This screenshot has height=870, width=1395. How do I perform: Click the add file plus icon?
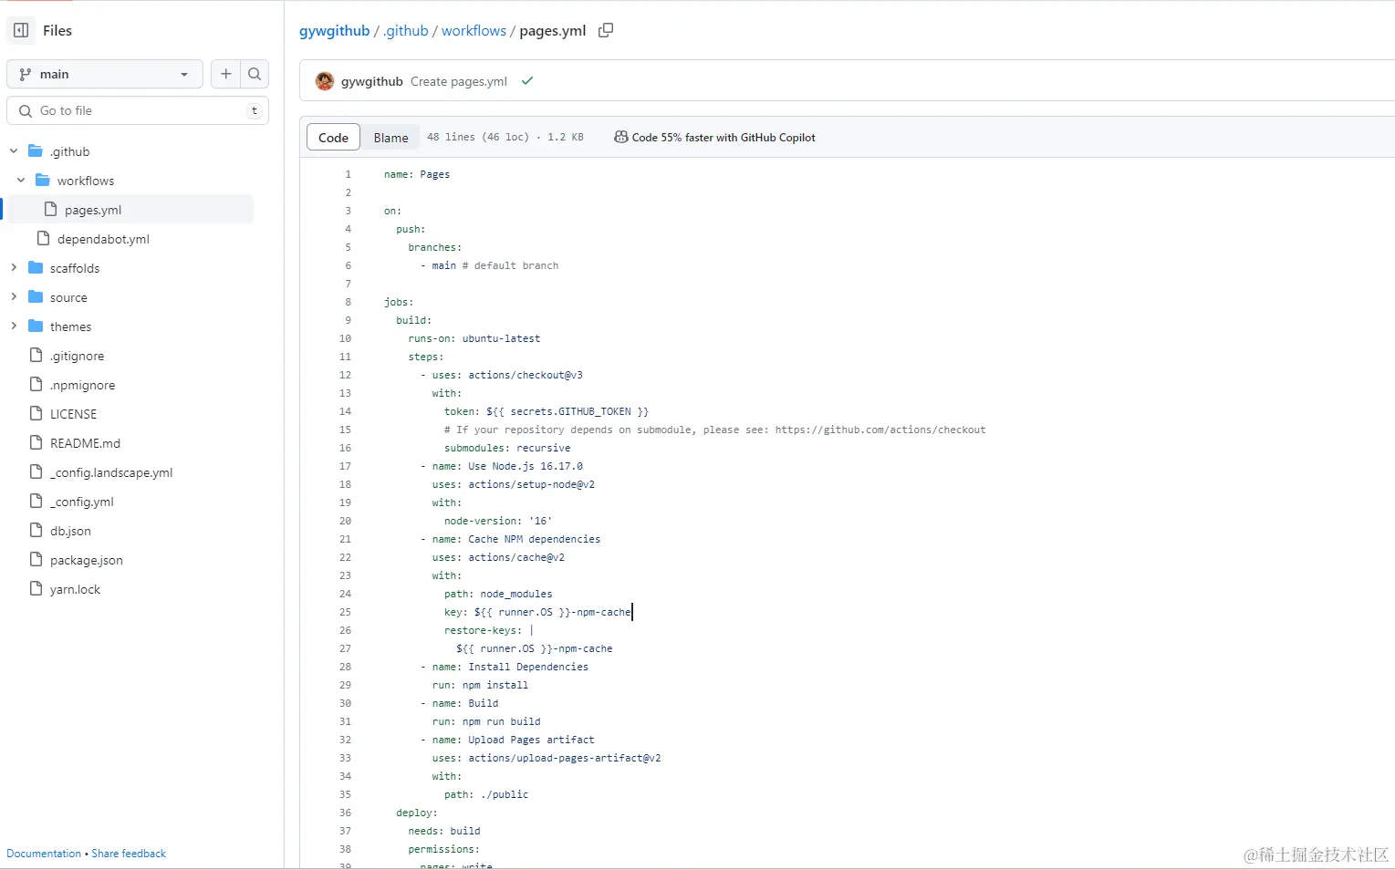pos(226,74)
